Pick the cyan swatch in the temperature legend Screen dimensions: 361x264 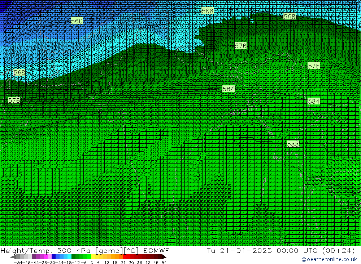70,257
